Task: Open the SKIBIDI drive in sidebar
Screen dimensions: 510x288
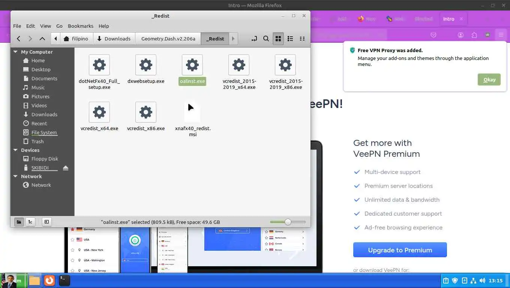Action: click(x=40, y=168)
